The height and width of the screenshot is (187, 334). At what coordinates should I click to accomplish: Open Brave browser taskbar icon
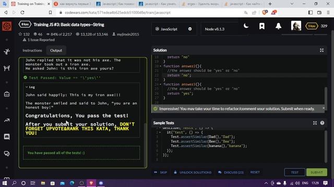(91, 183)
